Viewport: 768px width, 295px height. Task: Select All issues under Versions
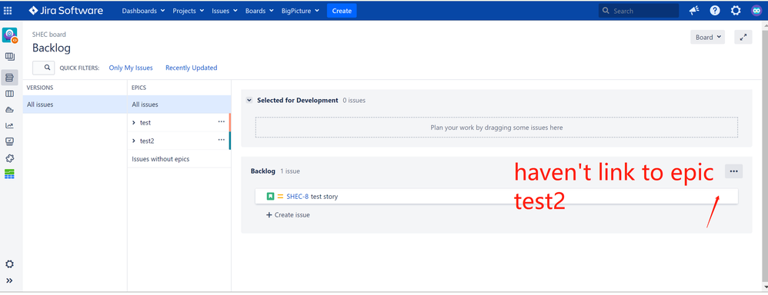click(x=75, y=104)
